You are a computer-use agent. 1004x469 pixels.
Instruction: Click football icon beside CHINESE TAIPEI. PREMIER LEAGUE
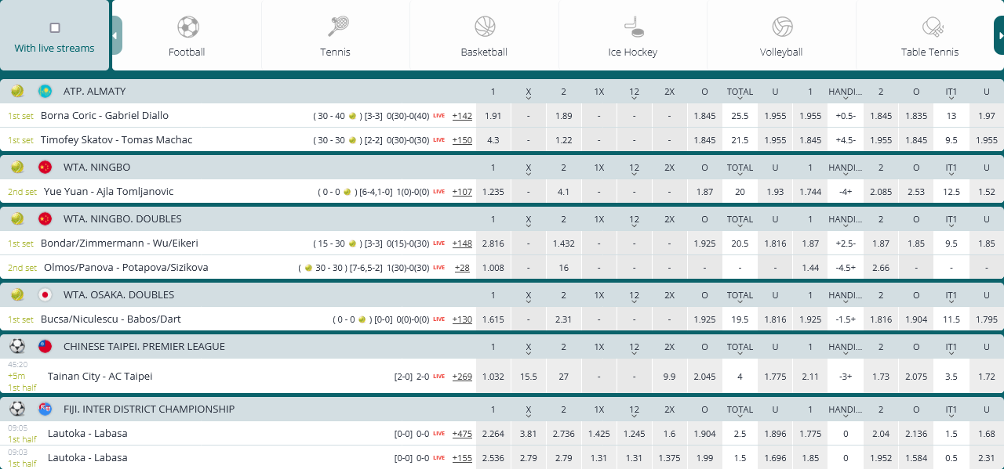coord(17,346)
